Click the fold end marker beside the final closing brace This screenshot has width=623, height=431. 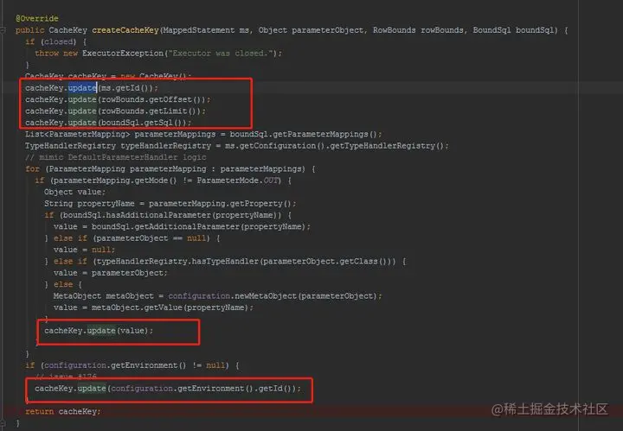[3, 423]
